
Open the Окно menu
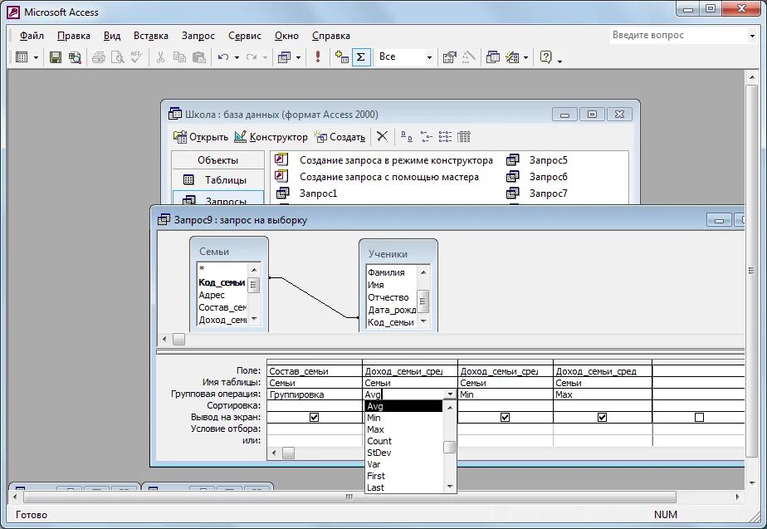pyautogui.click(x=286, y=36)
